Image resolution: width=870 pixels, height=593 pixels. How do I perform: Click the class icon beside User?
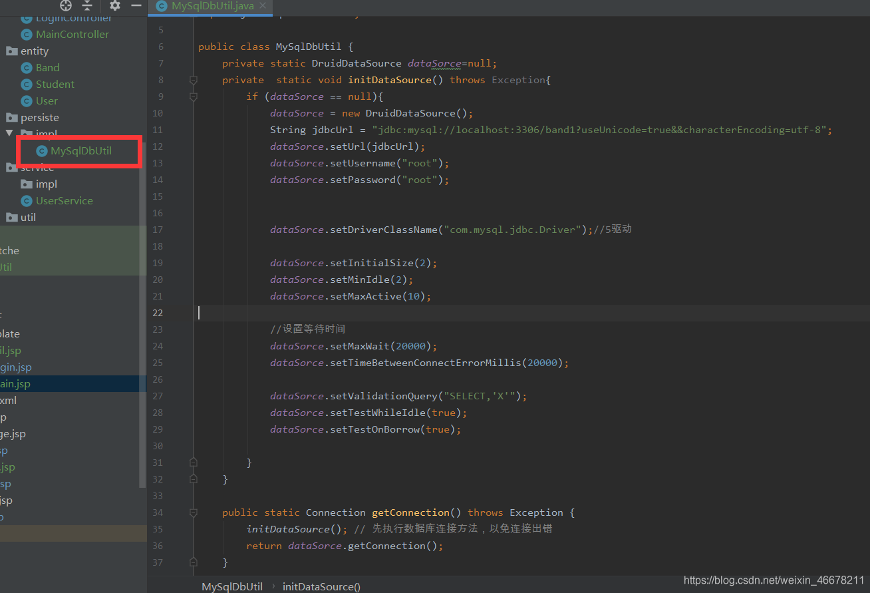click(27, 100)
